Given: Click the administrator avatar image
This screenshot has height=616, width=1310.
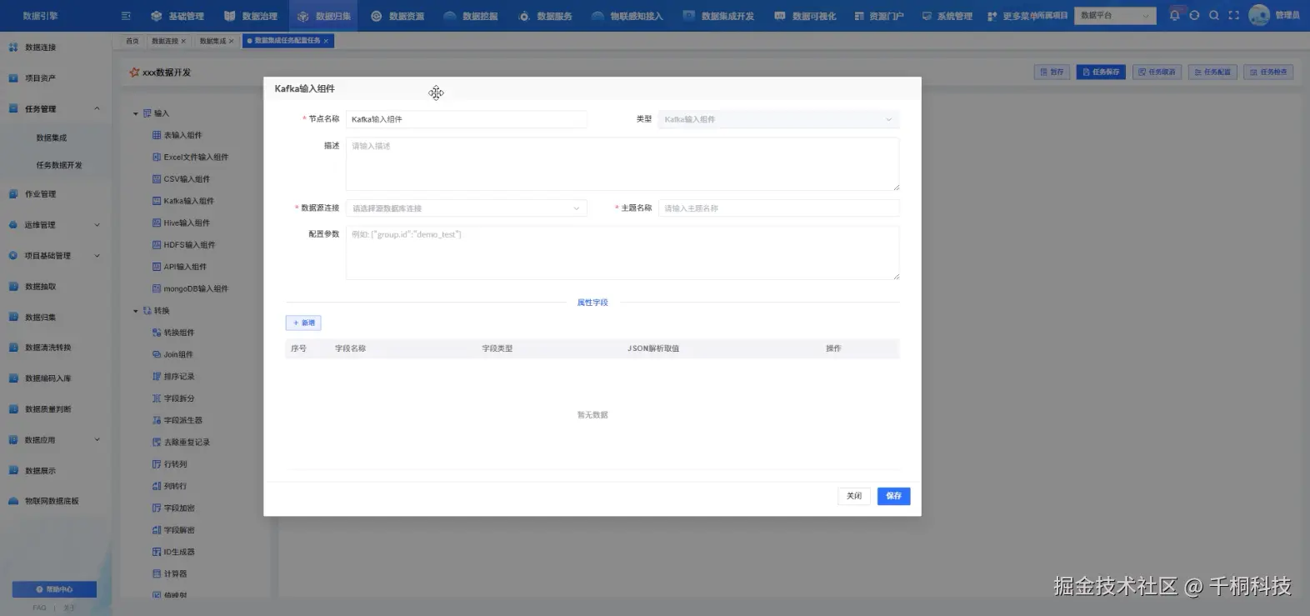Looking at the screenshot, I should pyautogui.click(x=1259, y=15).
